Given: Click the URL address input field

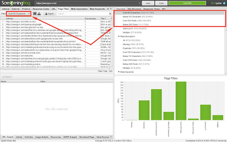Looking at the screenshot, I should coord(87,3).
